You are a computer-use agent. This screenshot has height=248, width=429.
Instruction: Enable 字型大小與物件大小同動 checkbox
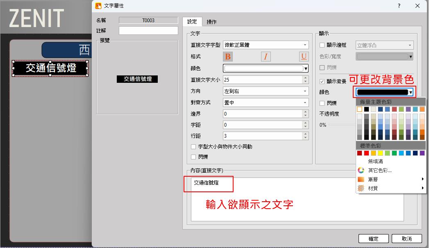[194, 146]
